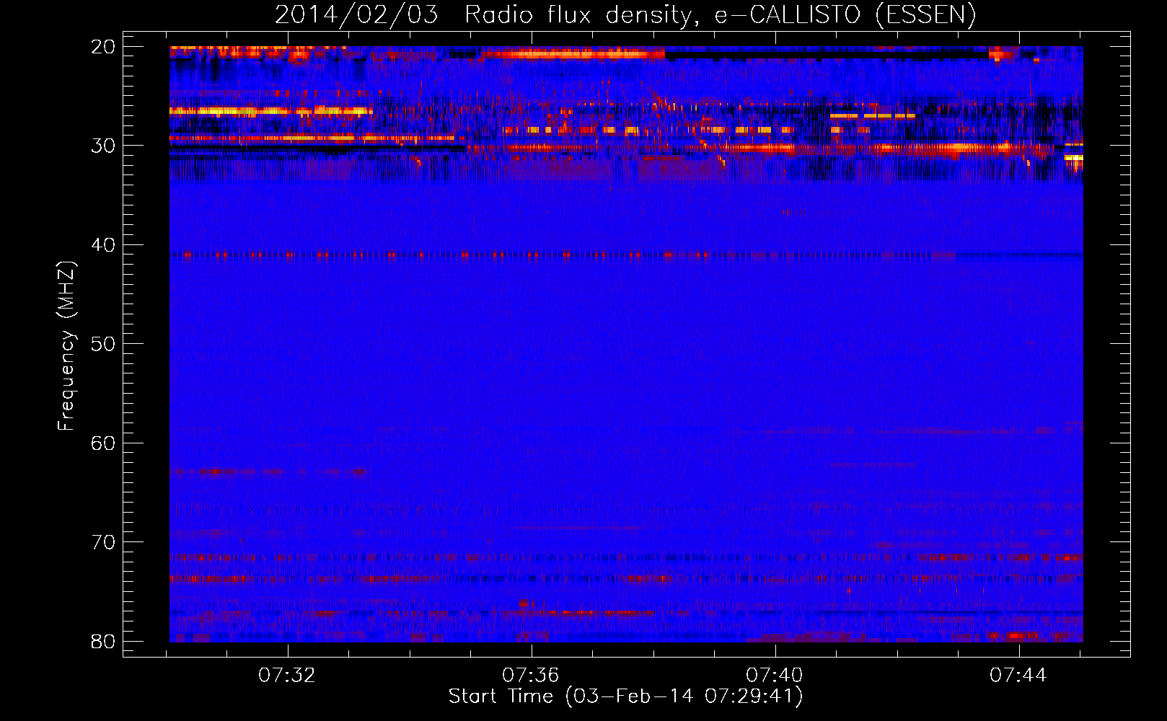Click the 07:36 time tick label
1167x721 pixels.
531,675
